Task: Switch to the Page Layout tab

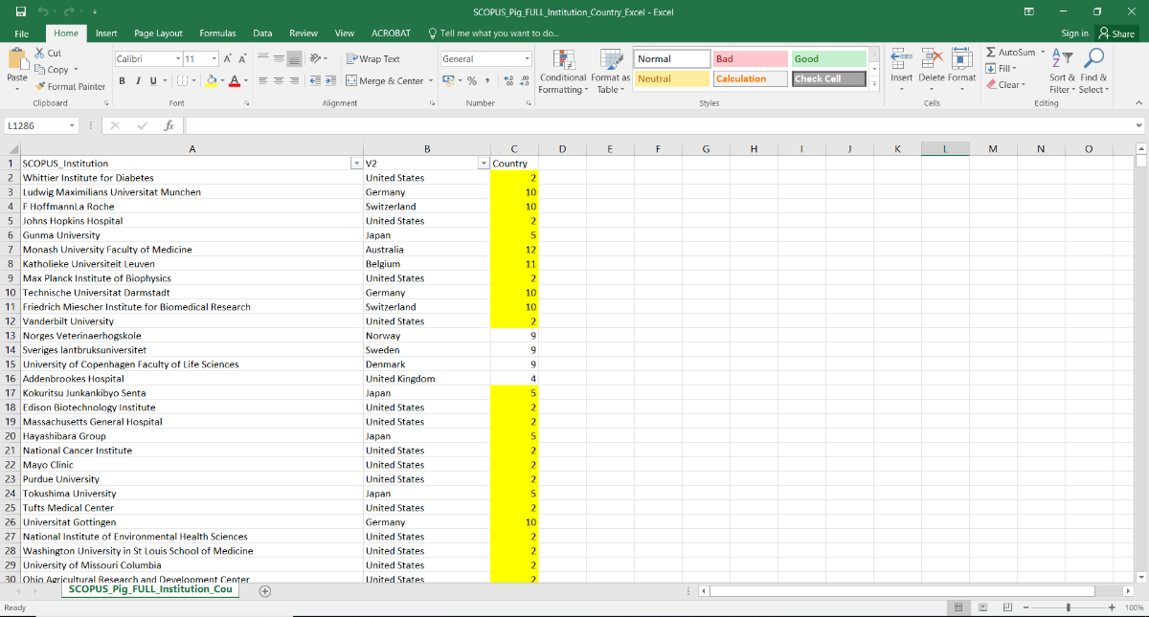Action: click(x=158, y=33)
